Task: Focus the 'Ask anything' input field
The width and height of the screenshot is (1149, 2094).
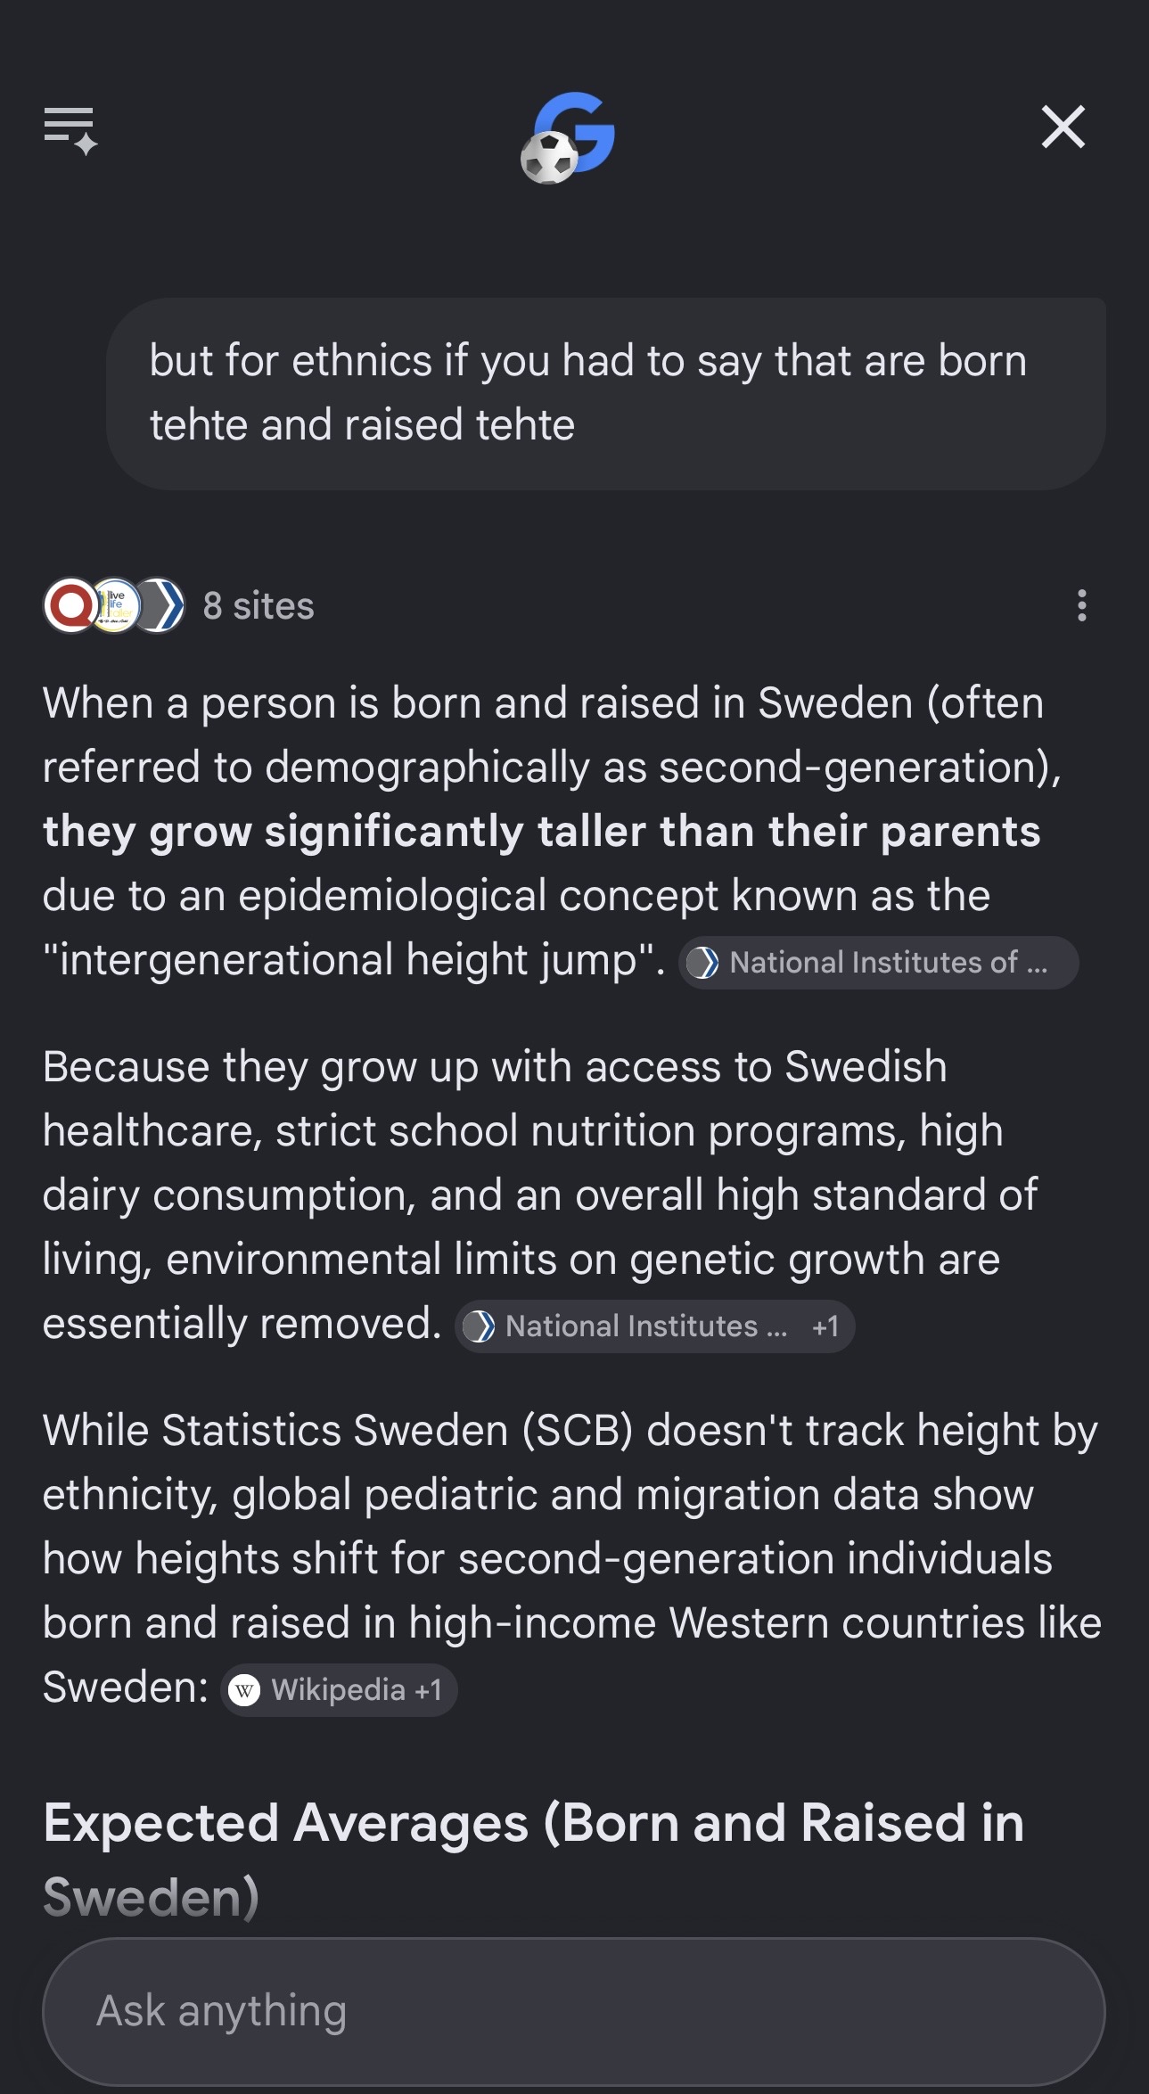Action: [574, 2011]
